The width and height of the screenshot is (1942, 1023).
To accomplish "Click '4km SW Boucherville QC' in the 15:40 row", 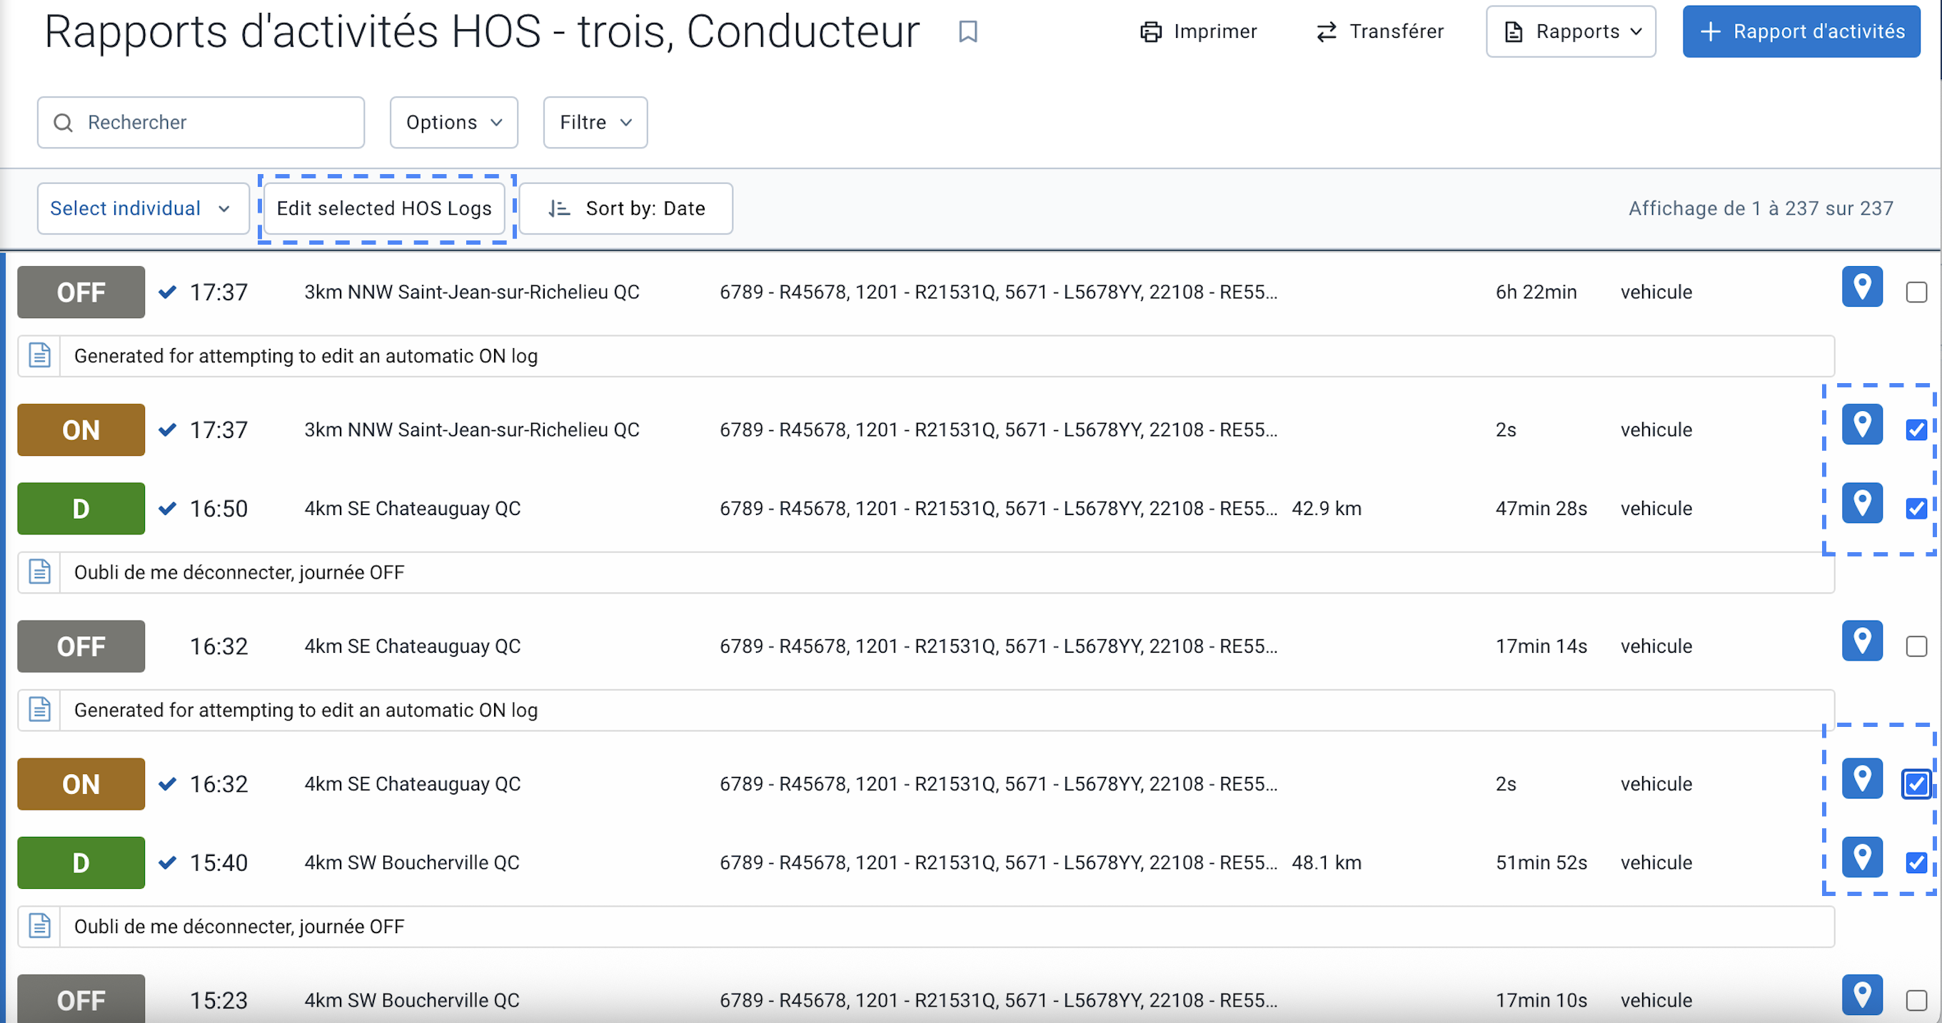I will (x=413, y=862).
